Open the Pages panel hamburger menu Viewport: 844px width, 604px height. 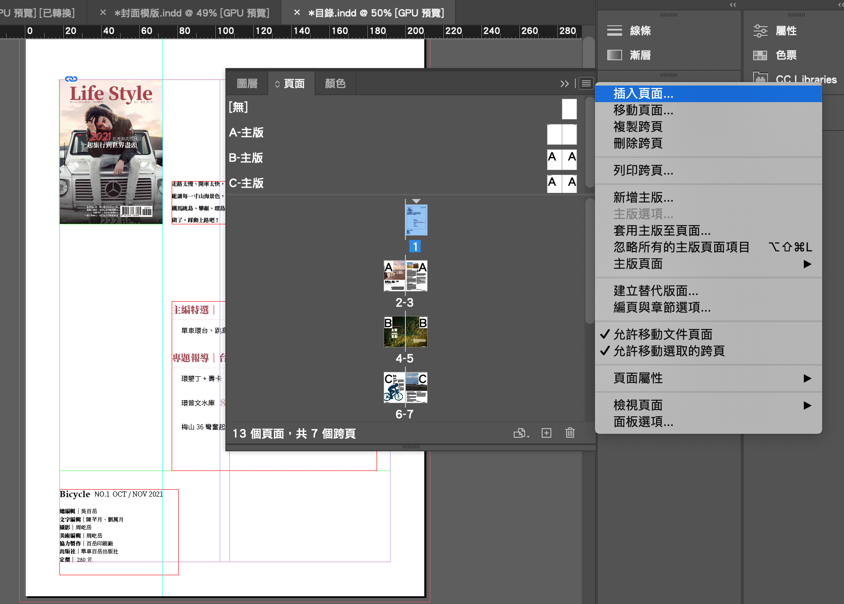[586, 83]
